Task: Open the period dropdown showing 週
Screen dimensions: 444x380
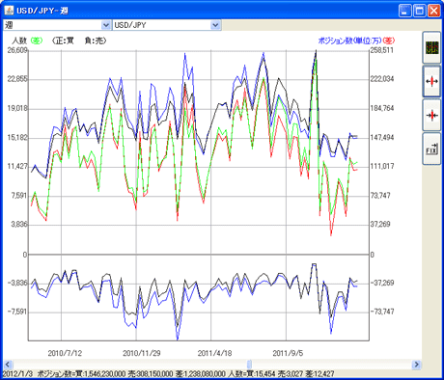Action: [x=57, y=25]
